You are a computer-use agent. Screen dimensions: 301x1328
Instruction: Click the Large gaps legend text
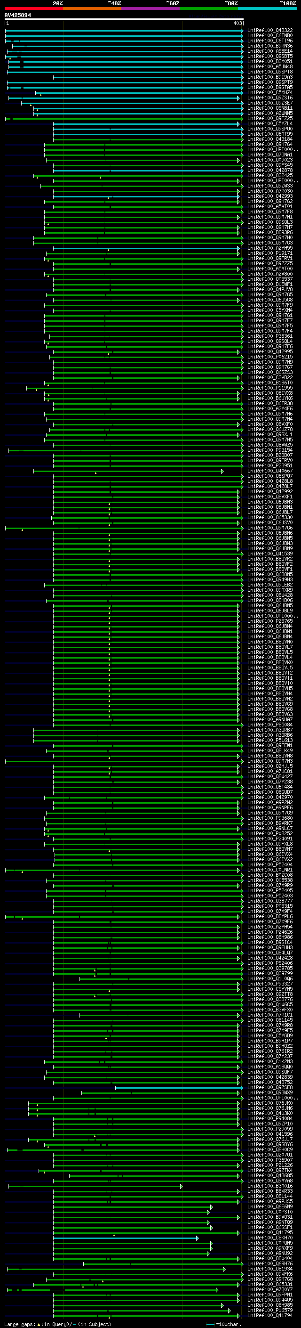[x=20, y=1324]
